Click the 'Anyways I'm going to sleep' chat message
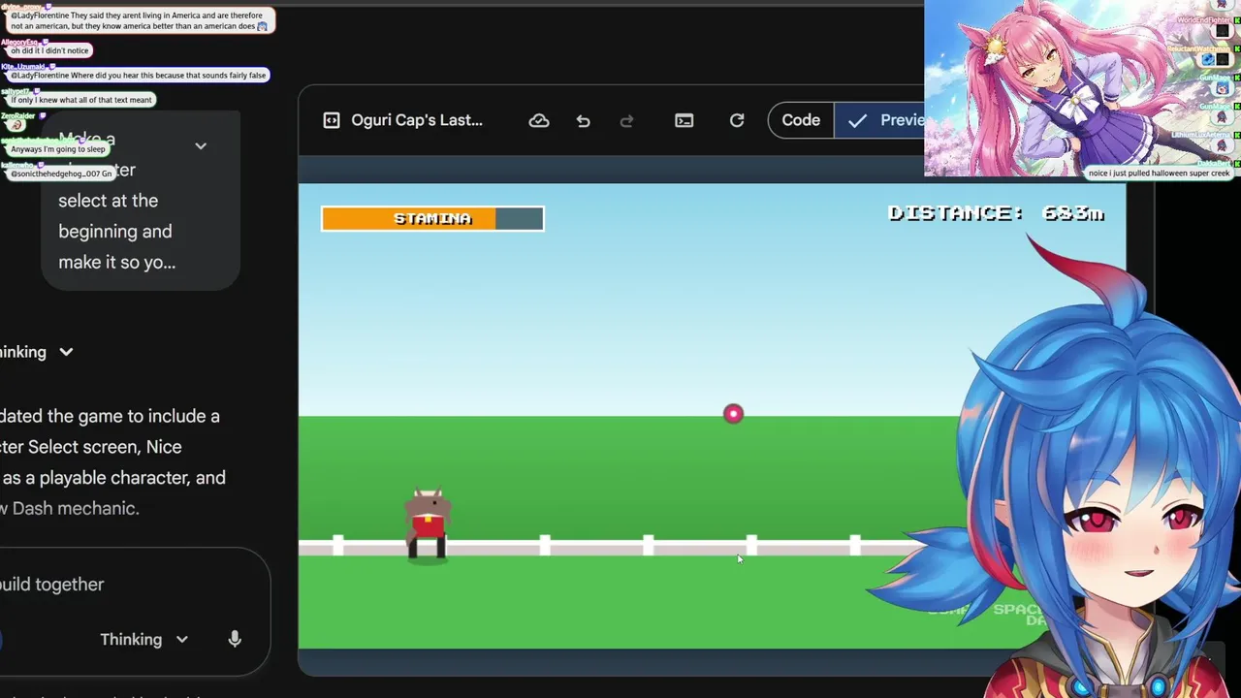The height and width of the screenshot is (698, 1241). pos(58,149)
